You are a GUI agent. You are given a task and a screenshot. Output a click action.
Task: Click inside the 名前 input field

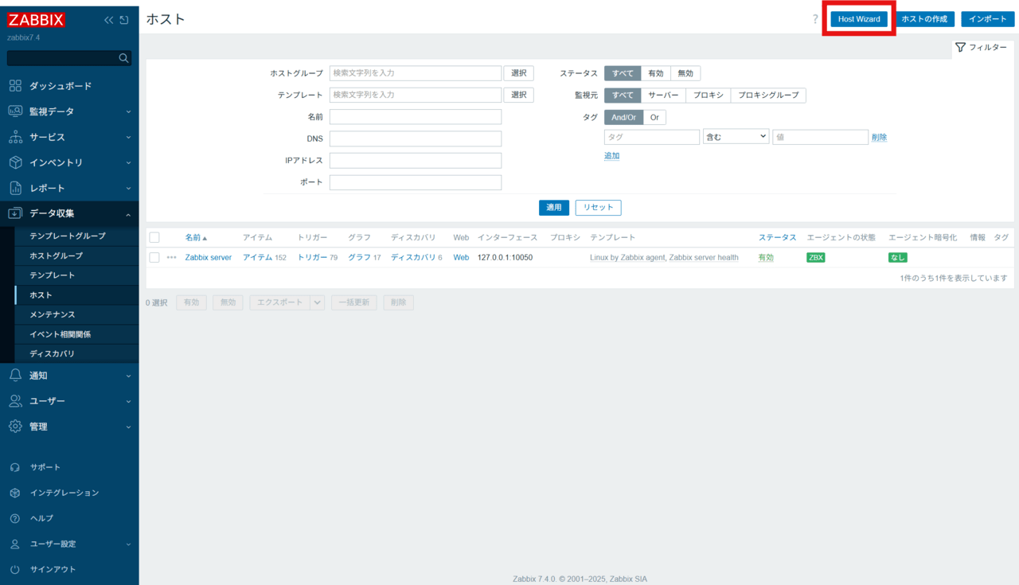pos(415,116)
